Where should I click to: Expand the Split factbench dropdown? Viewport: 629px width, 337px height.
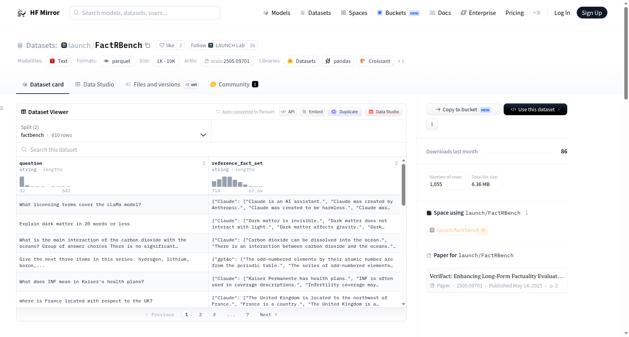tap(114, 131)
